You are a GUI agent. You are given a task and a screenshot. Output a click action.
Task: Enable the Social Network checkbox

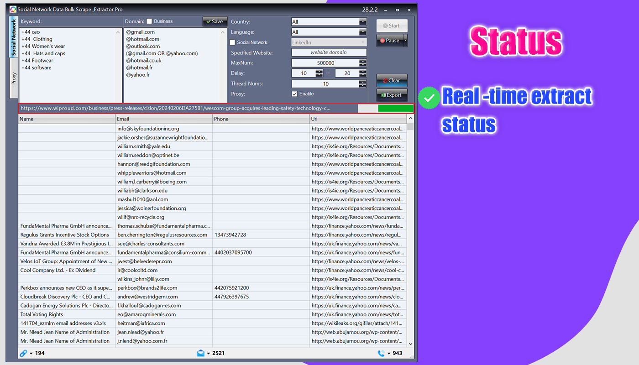click(x=232, y=42)
